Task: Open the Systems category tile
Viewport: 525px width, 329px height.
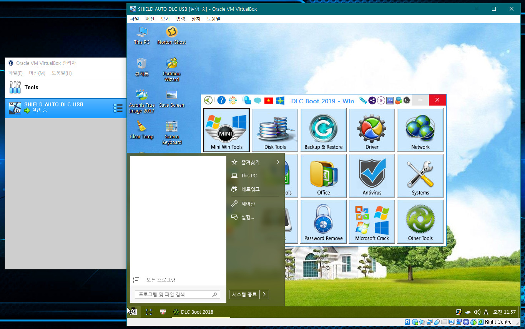Action: pos(420,176)
